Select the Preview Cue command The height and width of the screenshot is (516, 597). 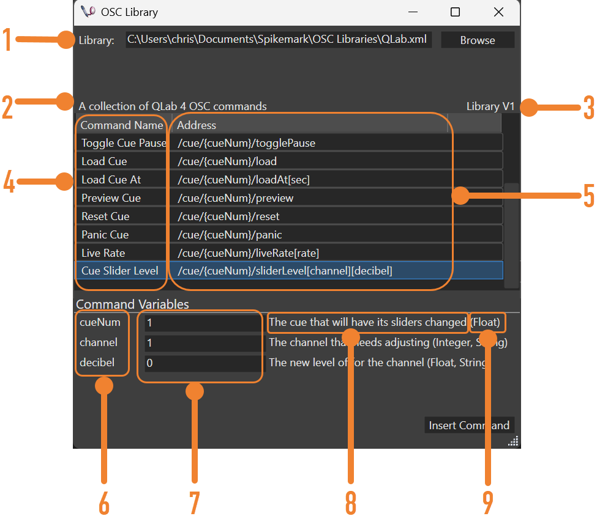point(121,197)
